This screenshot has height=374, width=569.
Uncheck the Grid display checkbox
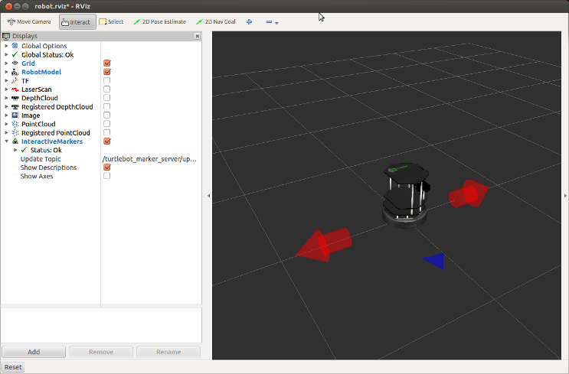click(107, 63)
